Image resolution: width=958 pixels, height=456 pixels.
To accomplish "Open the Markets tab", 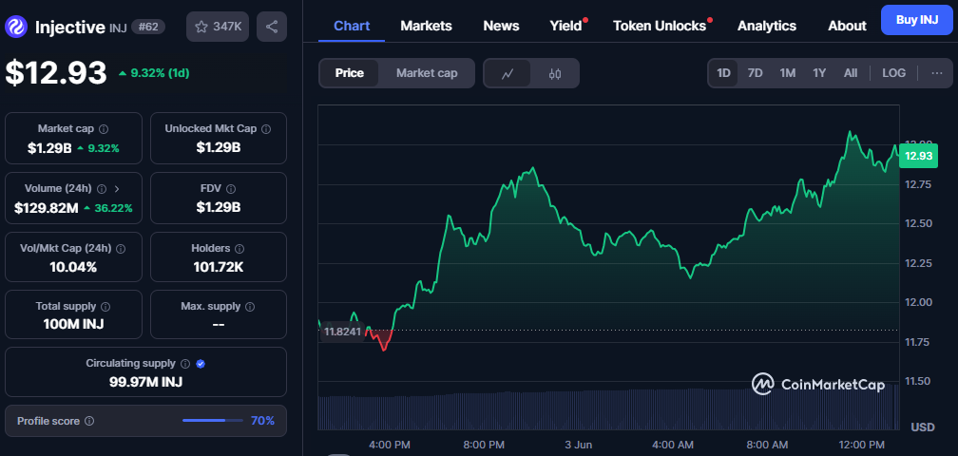I will (426, 26).
